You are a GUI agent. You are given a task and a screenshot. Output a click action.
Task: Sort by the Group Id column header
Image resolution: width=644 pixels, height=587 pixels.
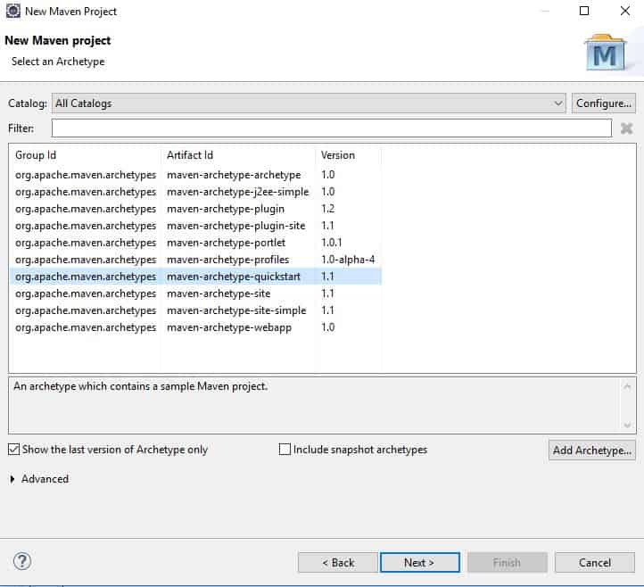click(x=85, y=155)
